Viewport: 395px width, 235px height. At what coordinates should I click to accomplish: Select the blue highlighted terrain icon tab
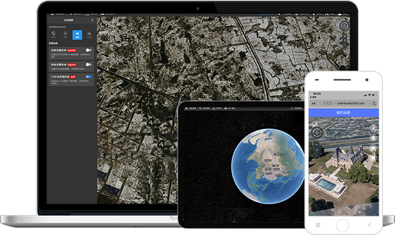tap(77, 35)
